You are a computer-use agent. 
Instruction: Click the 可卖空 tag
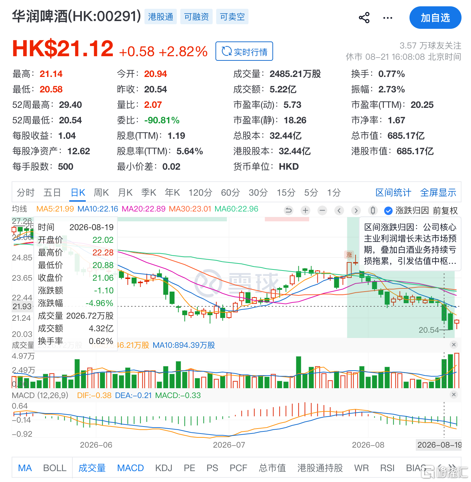coord(232,17)
